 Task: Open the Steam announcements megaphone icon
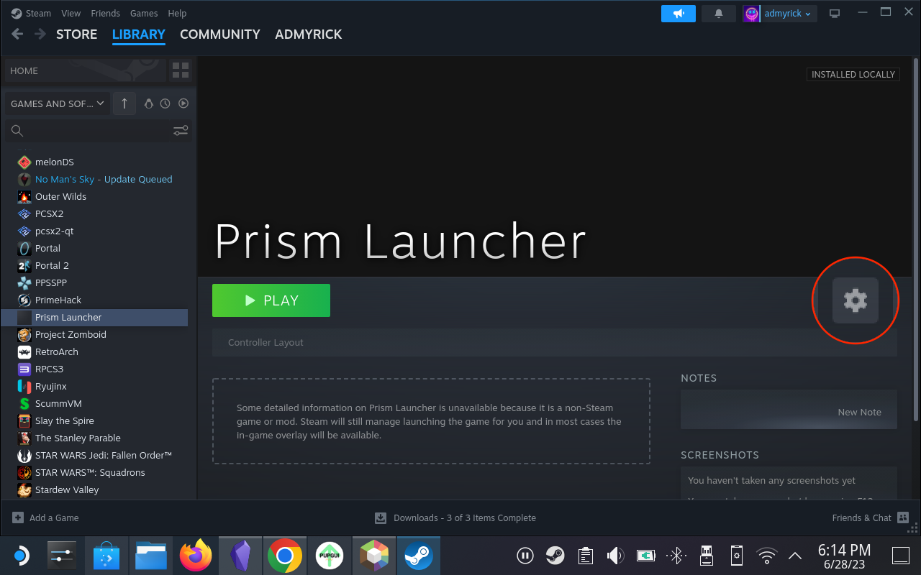[678, 13]
